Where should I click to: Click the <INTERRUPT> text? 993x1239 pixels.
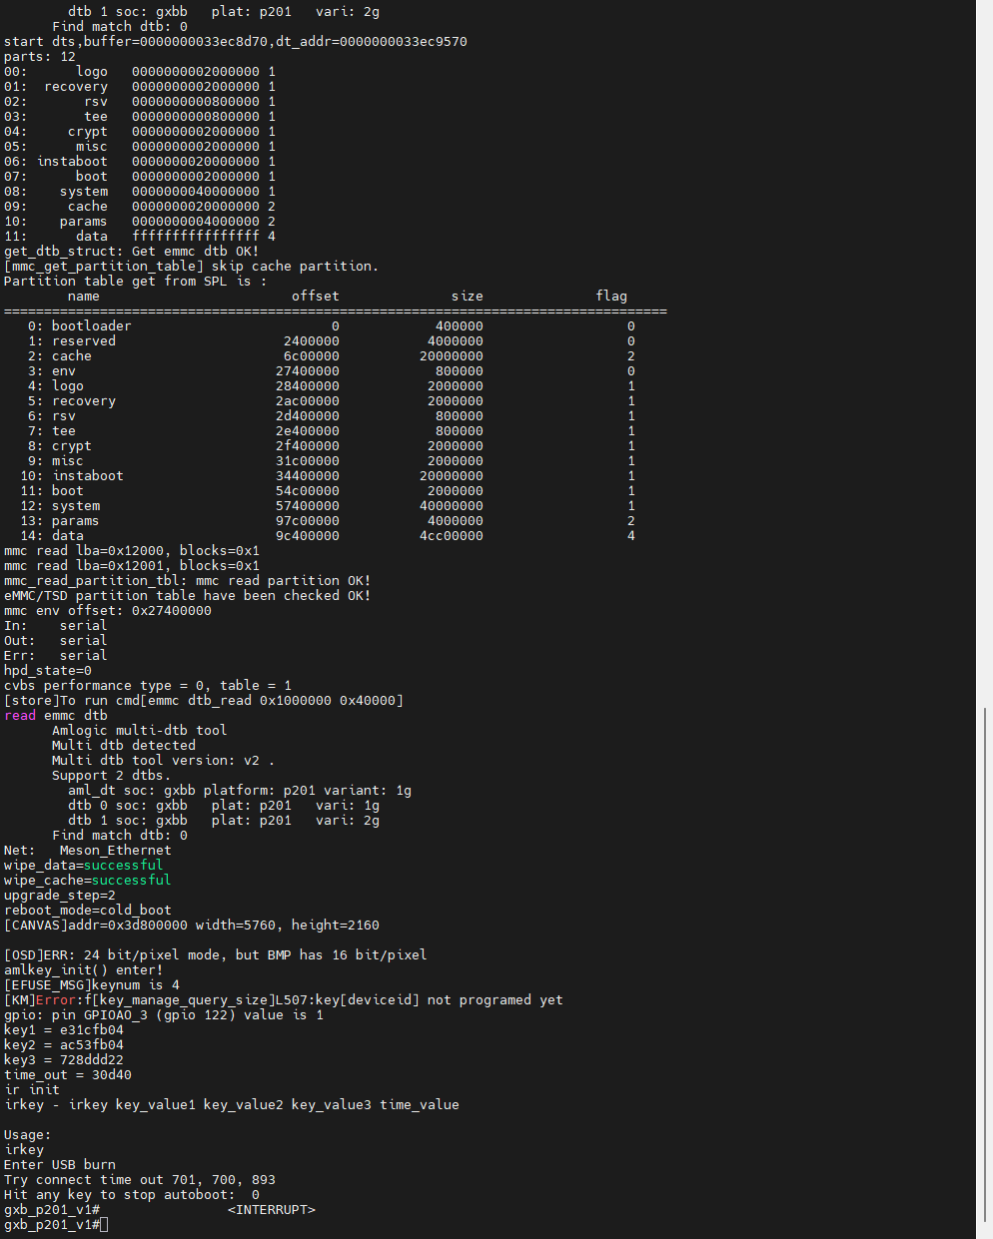(x=272, y=1210)
